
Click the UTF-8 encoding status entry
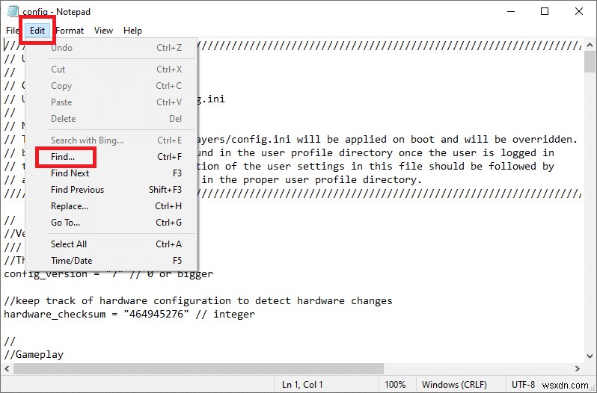[x=523, y=385]
